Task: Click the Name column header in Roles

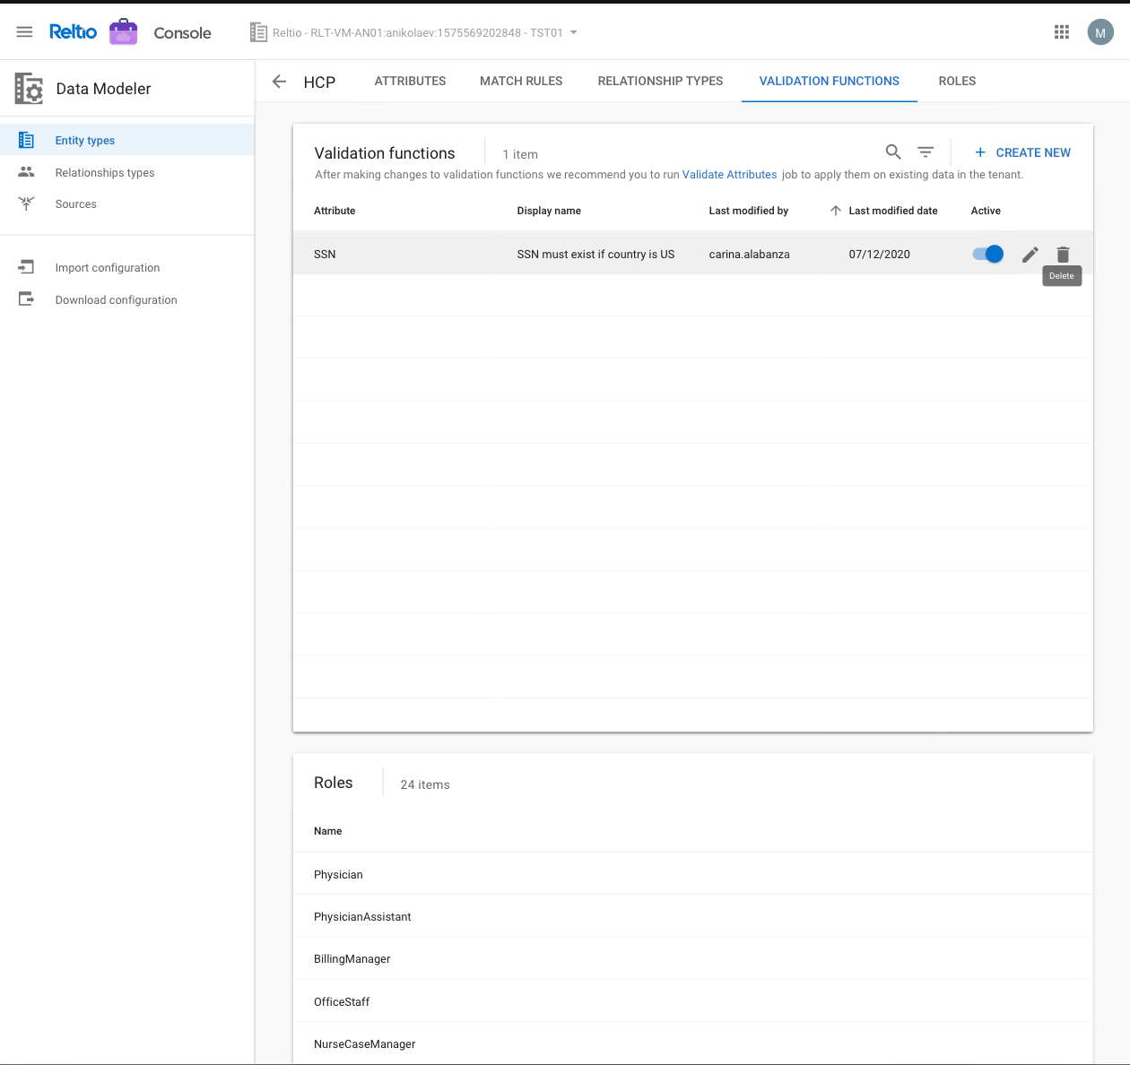Action: click(x=327, y=831)
